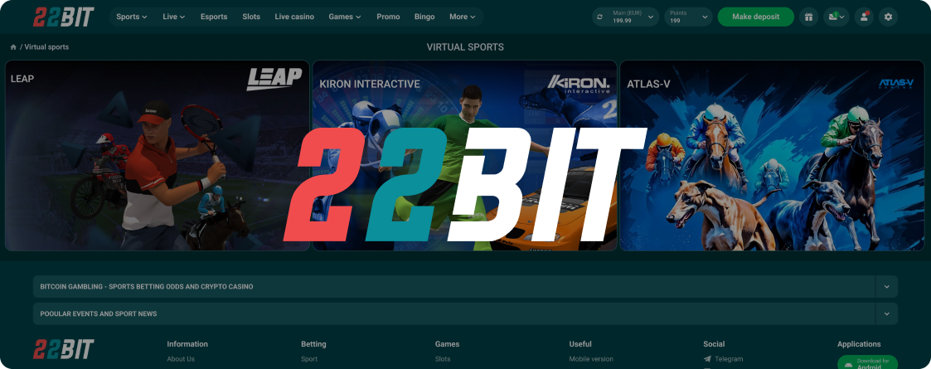The height and width of the screenshot is (369, 931).
Task: Open the Esports menu item
Action: [214, 17]
